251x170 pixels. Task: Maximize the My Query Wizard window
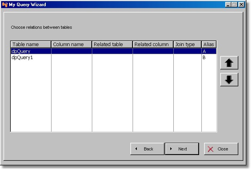[x=234, y=5]
